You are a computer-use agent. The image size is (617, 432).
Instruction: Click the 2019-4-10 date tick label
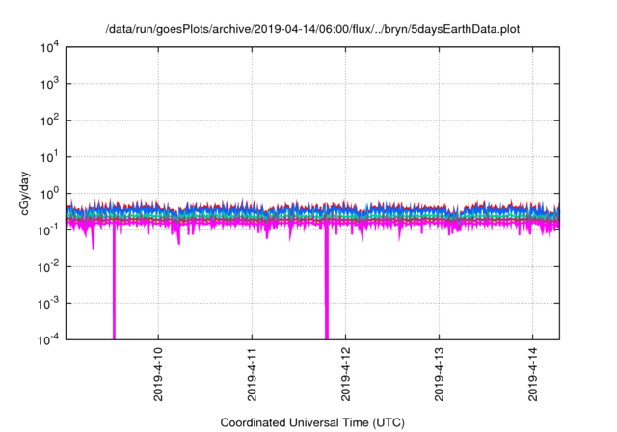pyautogui.click(x=158, y=374)
